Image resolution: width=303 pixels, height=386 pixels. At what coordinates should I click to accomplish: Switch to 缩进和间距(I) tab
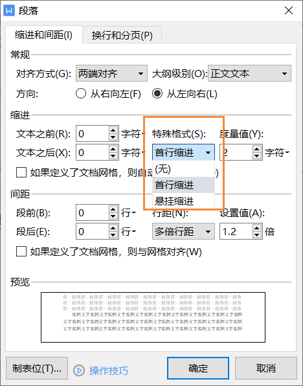43,35
